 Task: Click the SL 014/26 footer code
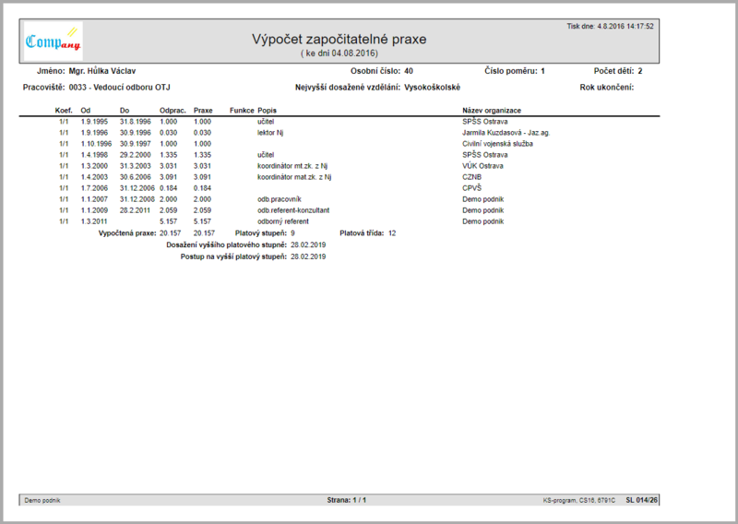pos(641,500)
